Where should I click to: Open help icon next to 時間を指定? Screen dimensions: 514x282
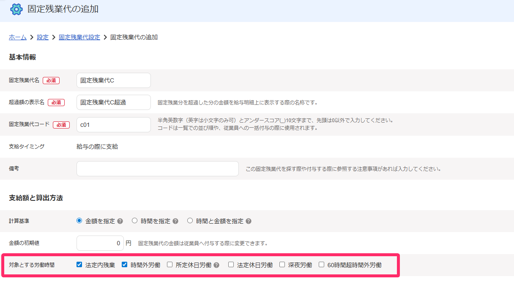tap(175, 221)
